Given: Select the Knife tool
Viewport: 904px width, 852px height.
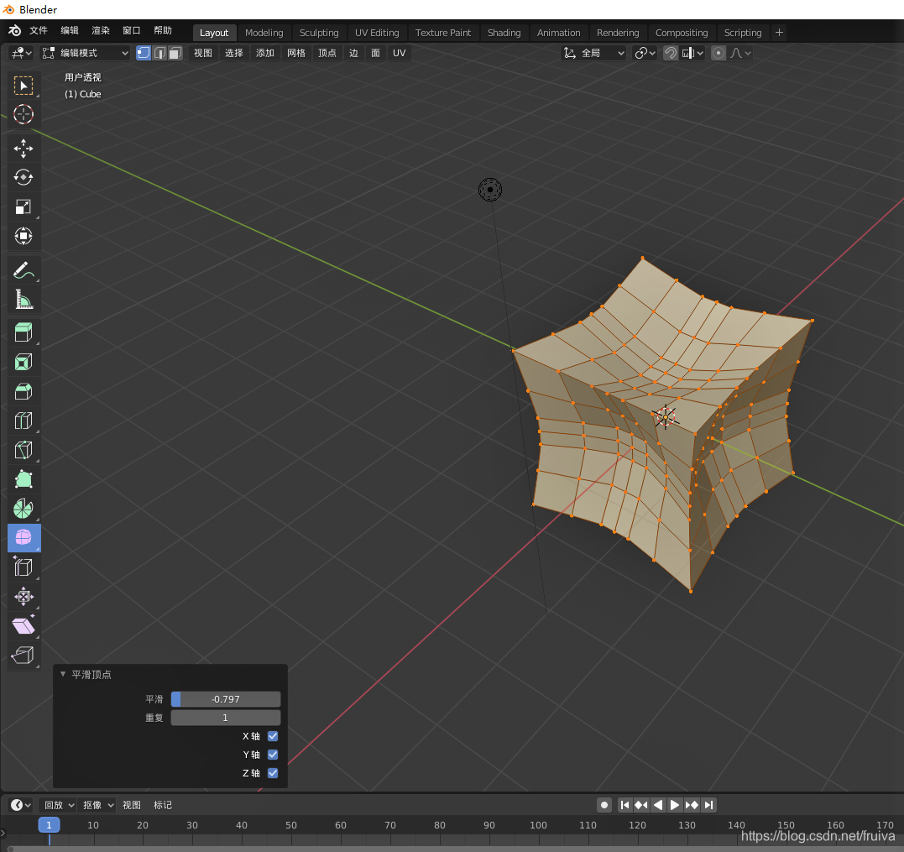Looking at the screenshot, I should [23, 450].
